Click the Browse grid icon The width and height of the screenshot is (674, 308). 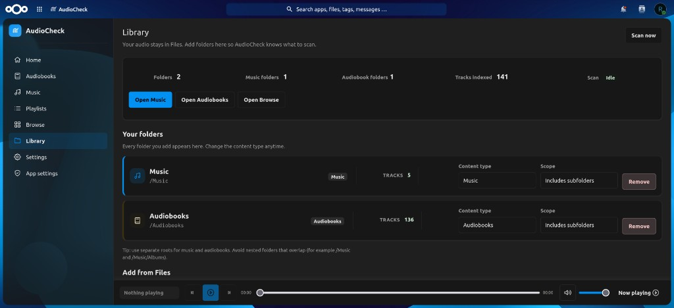point(17,125)
